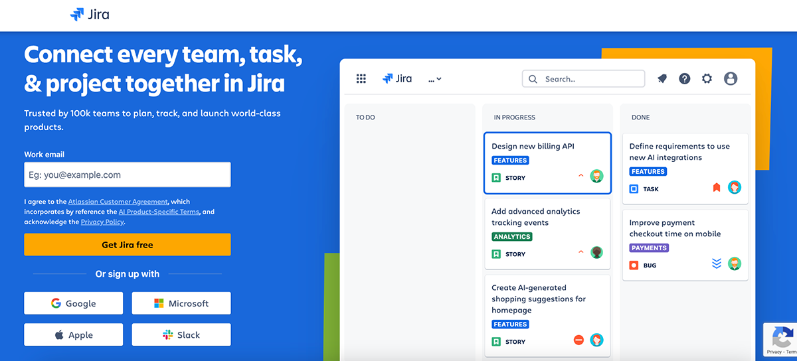Screen dimensions: 797x361
Task: Expand the ellipsis dropdown next to Jira
Action: click(435, 79)
